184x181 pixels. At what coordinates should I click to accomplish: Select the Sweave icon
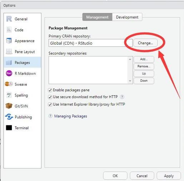click(9, 84)
